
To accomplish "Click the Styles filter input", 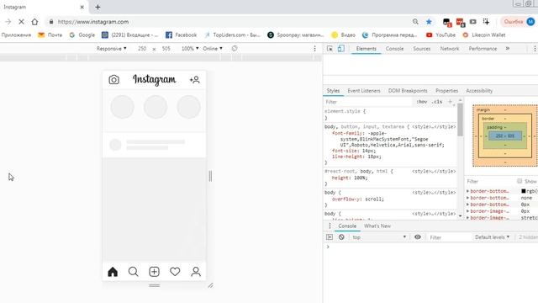I will [x=368, y=102].
